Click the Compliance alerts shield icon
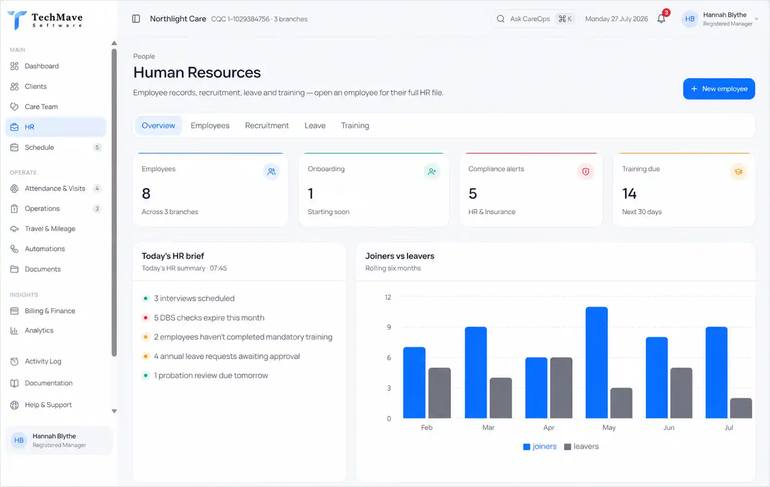Screen dimensions: 770x487 (x=585, y=172)
